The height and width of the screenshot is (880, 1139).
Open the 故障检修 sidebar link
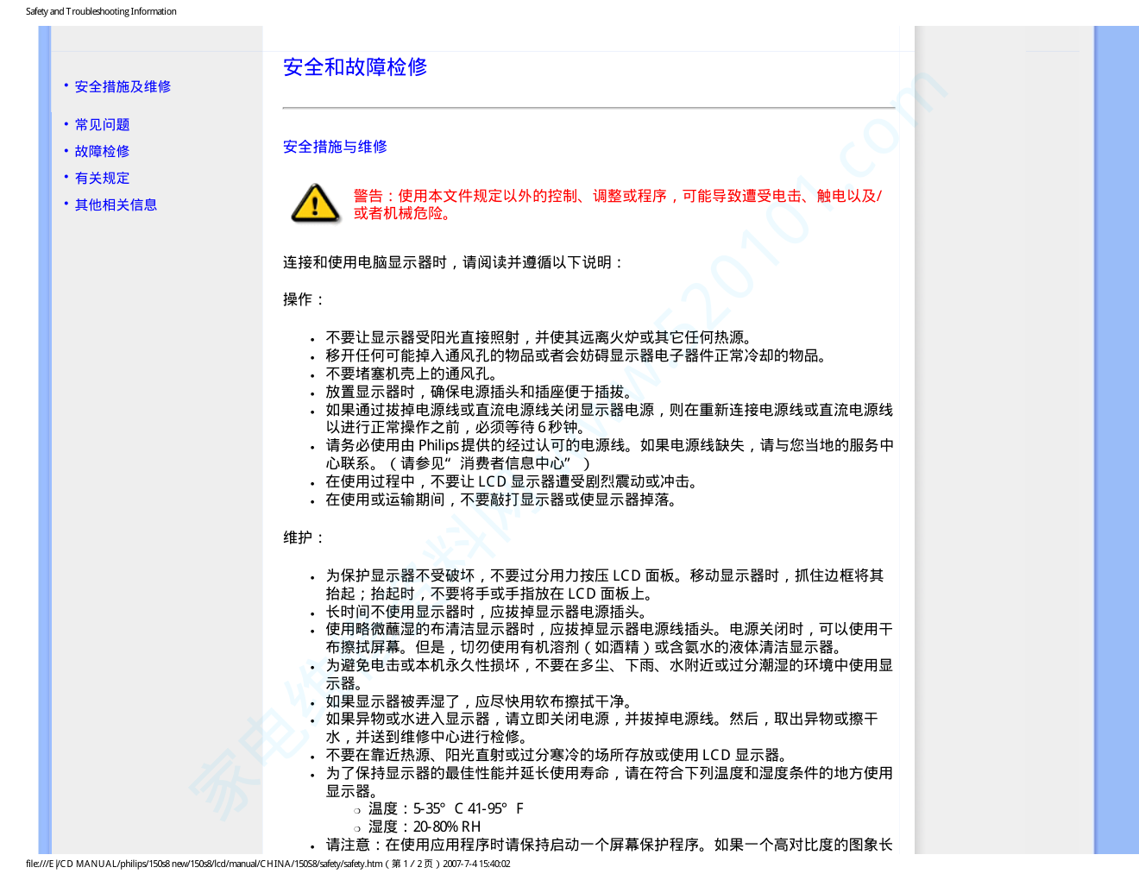[102, 151]
